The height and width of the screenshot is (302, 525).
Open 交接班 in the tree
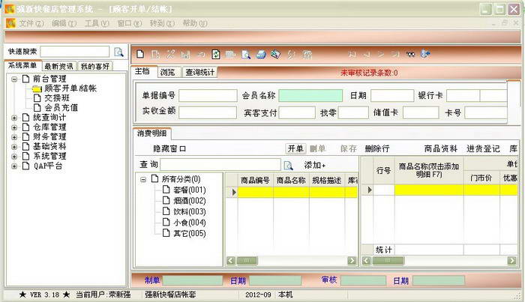click(x=57, y=98)
